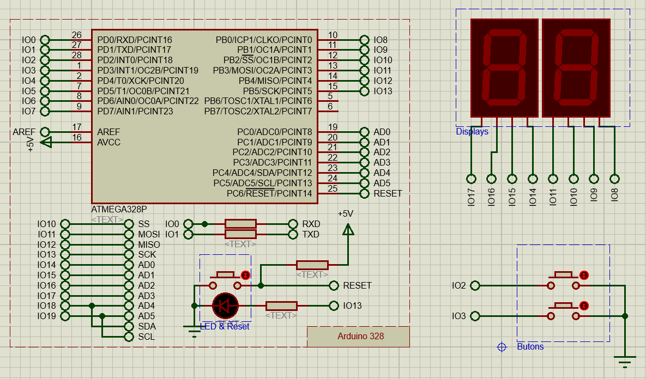
Task: Select the SS terminal circle
Action: pos(129,224)
